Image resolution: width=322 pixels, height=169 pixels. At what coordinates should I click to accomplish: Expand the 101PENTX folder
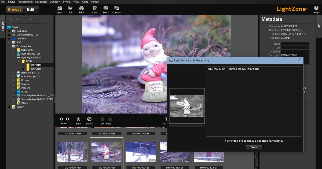(x=23, y=69)
